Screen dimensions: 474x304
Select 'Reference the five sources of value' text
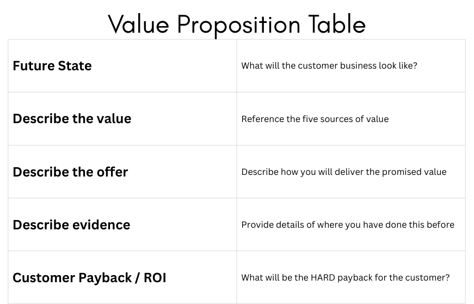point(315,119)
